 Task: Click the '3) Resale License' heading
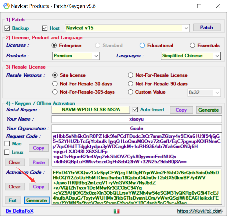(x=26, y=67)
